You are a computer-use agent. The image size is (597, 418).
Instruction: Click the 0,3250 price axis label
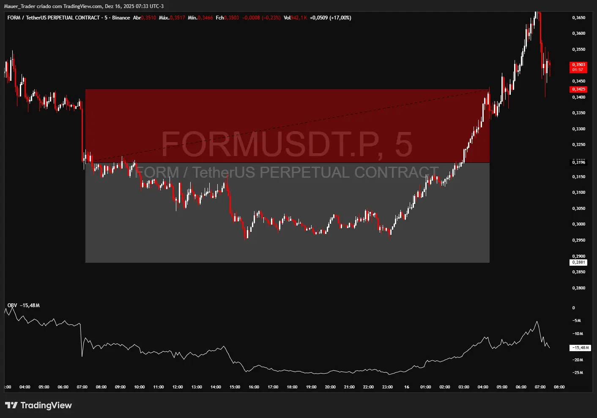tap(578, 145)
